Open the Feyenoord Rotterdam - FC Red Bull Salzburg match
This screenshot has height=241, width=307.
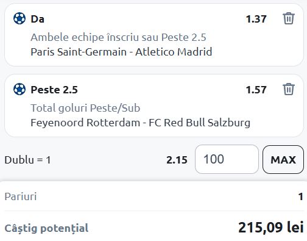tap(140, 123)
